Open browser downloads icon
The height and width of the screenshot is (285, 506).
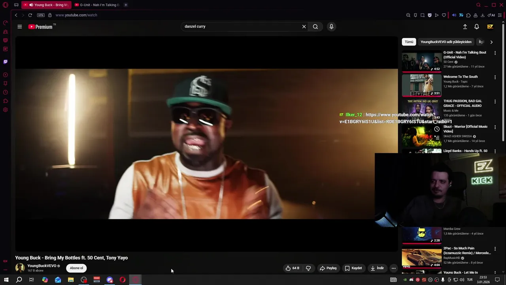(482, 15)
